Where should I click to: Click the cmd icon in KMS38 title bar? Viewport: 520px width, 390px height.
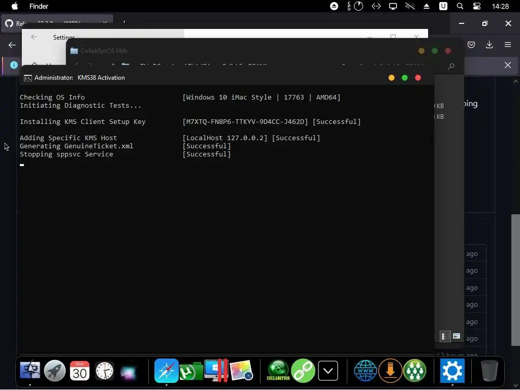point(28,78)
